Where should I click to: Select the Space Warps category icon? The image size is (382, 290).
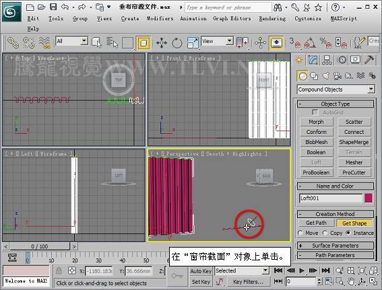pos(360,76)
